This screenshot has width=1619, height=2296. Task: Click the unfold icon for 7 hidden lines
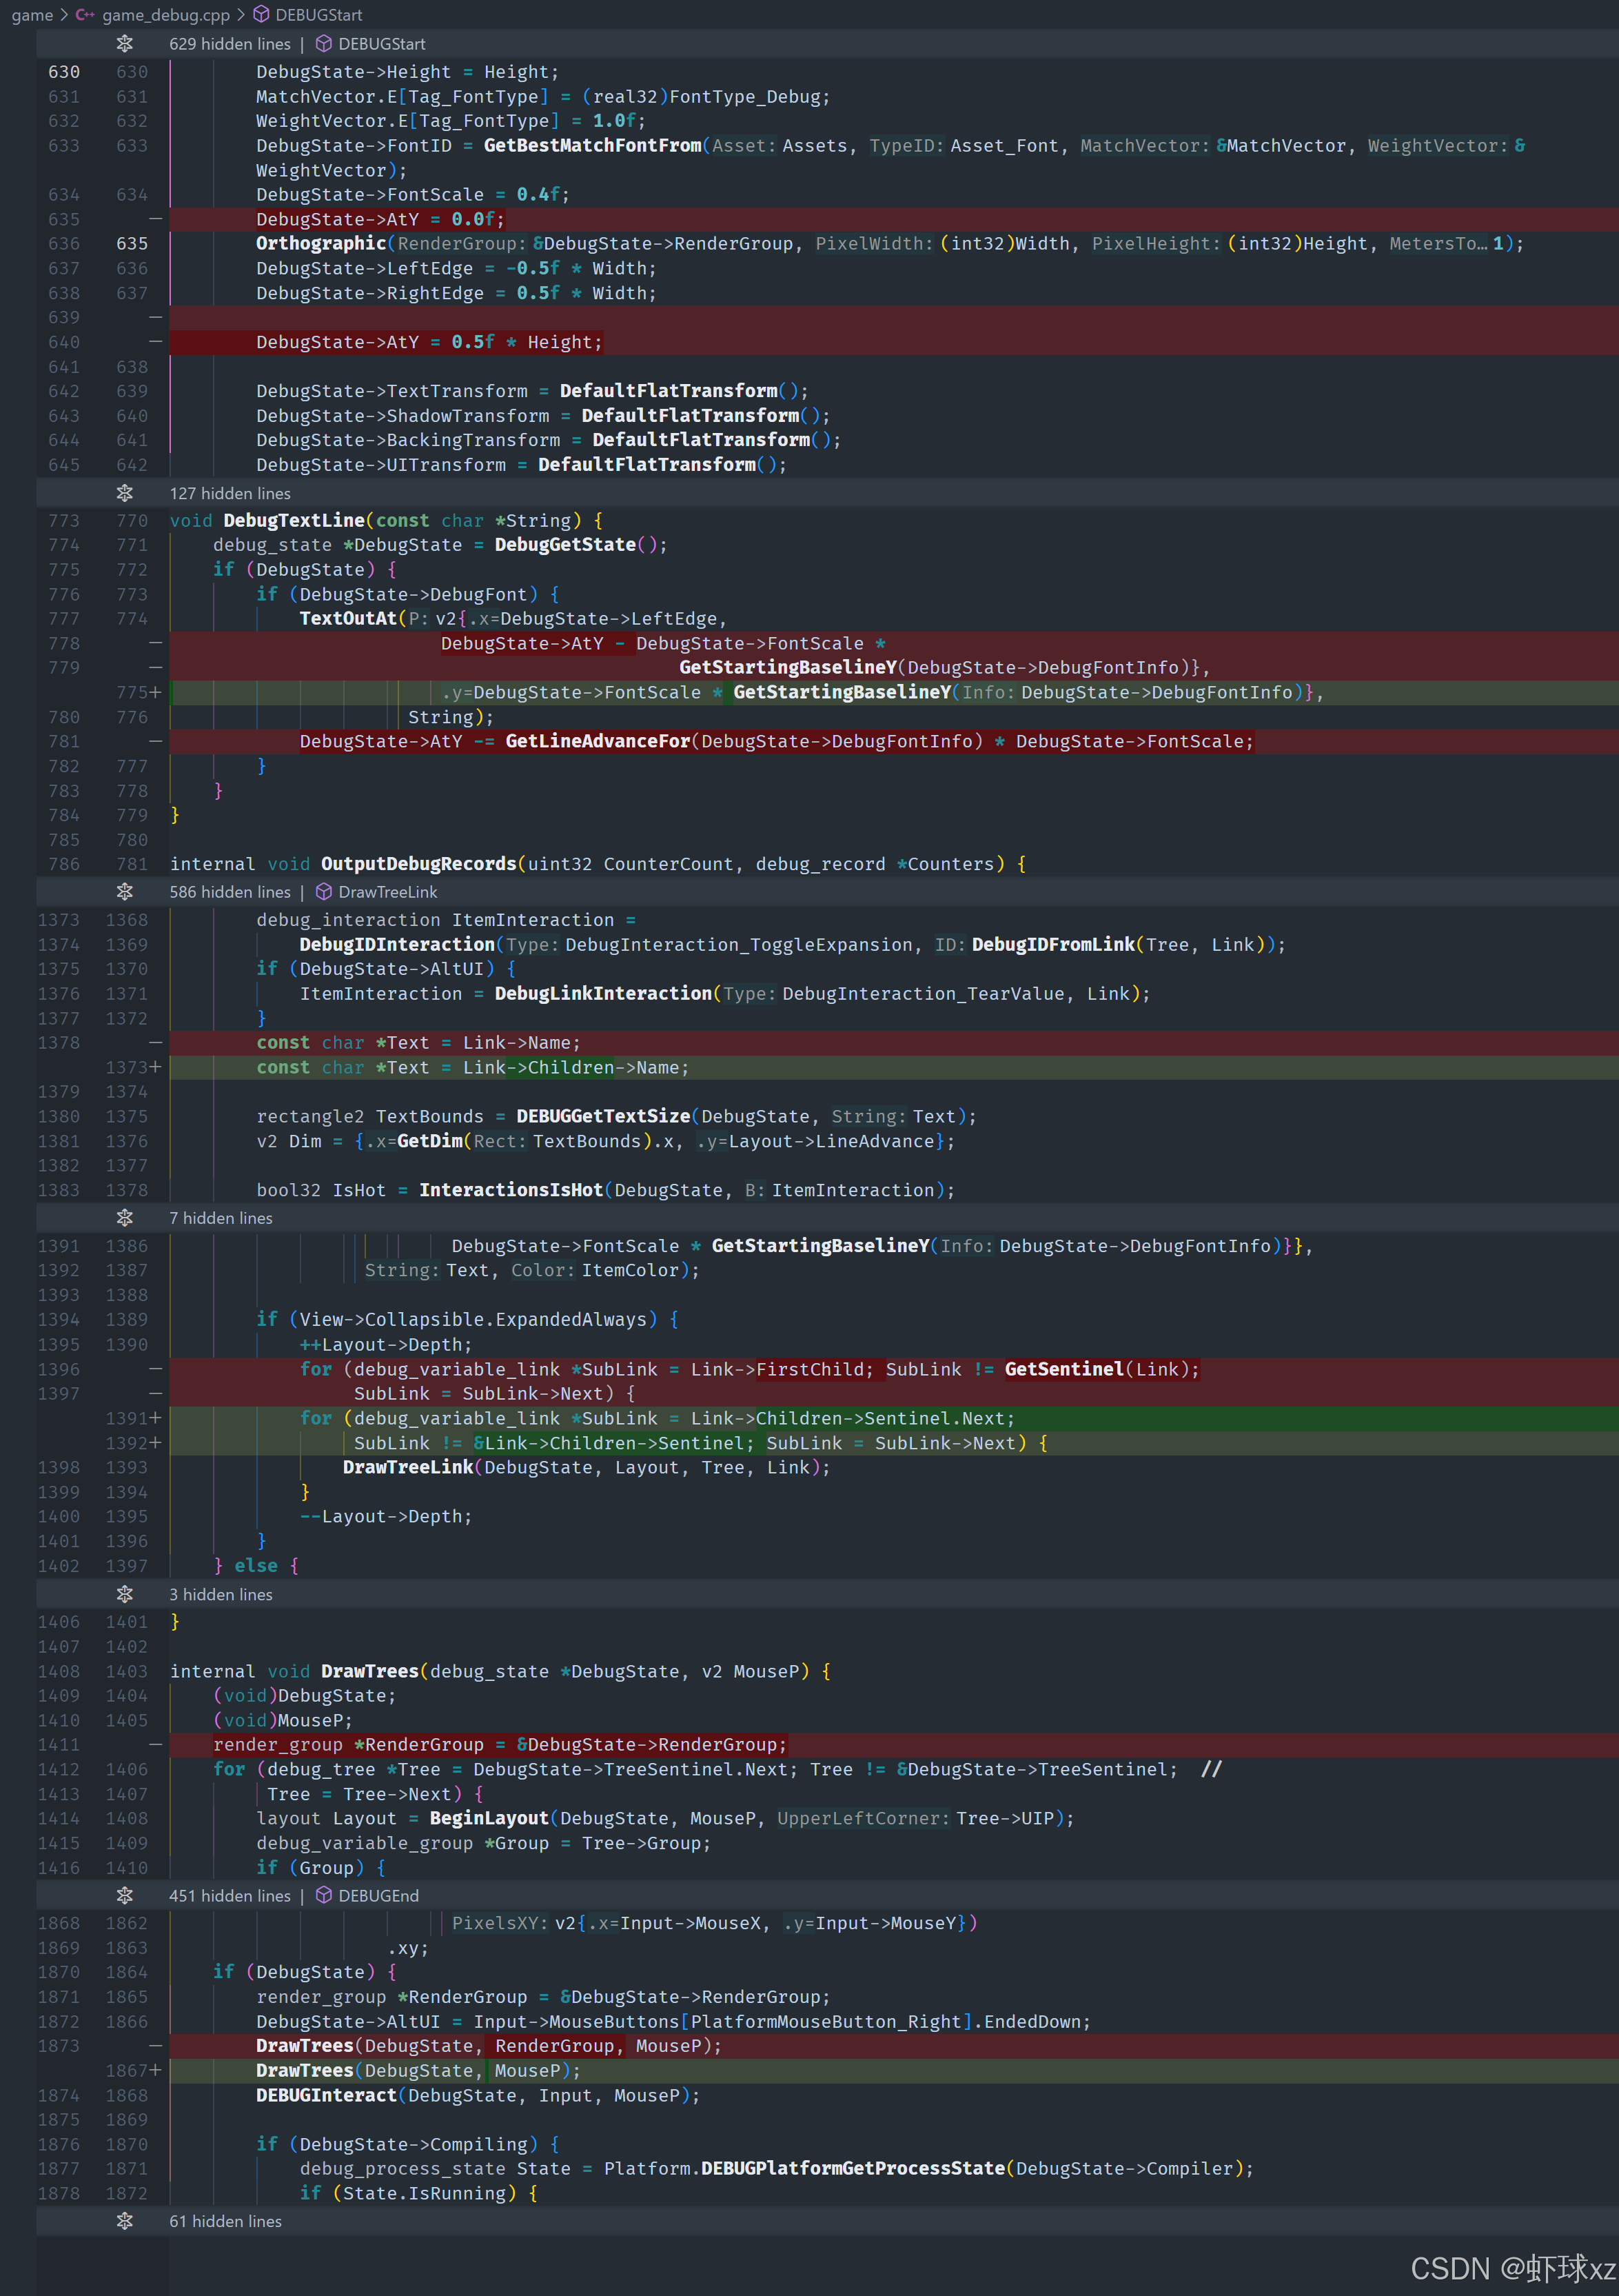coord(124,1217)
